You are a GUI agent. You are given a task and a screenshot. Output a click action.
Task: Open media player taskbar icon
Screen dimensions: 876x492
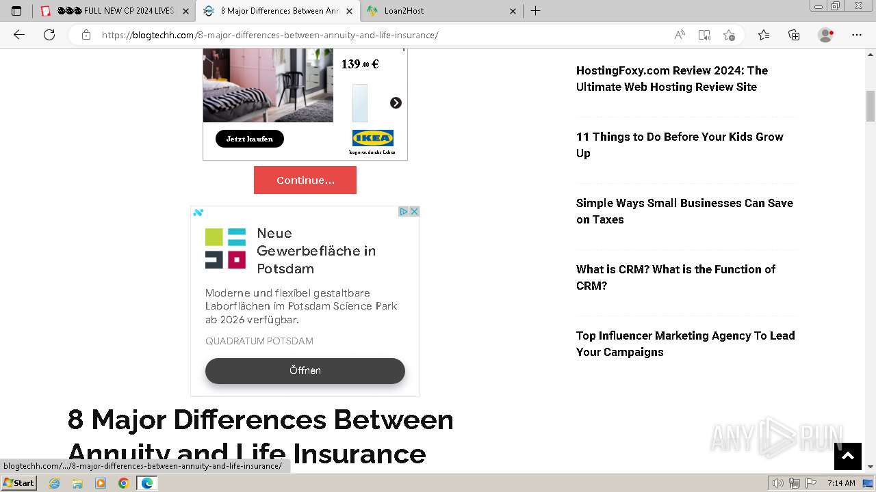click(x=101, y=483)
